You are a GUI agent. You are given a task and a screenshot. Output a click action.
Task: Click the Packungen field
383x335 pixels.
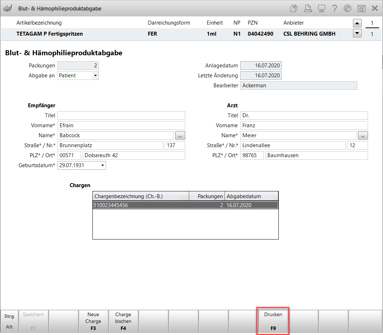point(78,66)
